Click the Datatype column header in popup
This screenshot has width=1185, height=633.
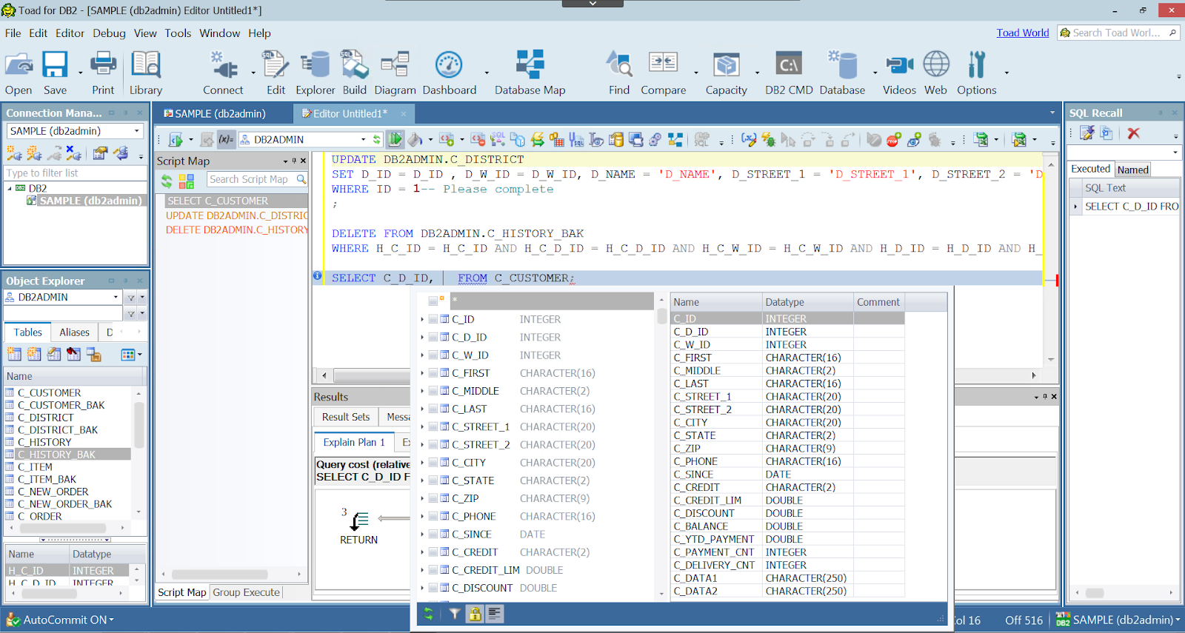(x=807, y=302)
